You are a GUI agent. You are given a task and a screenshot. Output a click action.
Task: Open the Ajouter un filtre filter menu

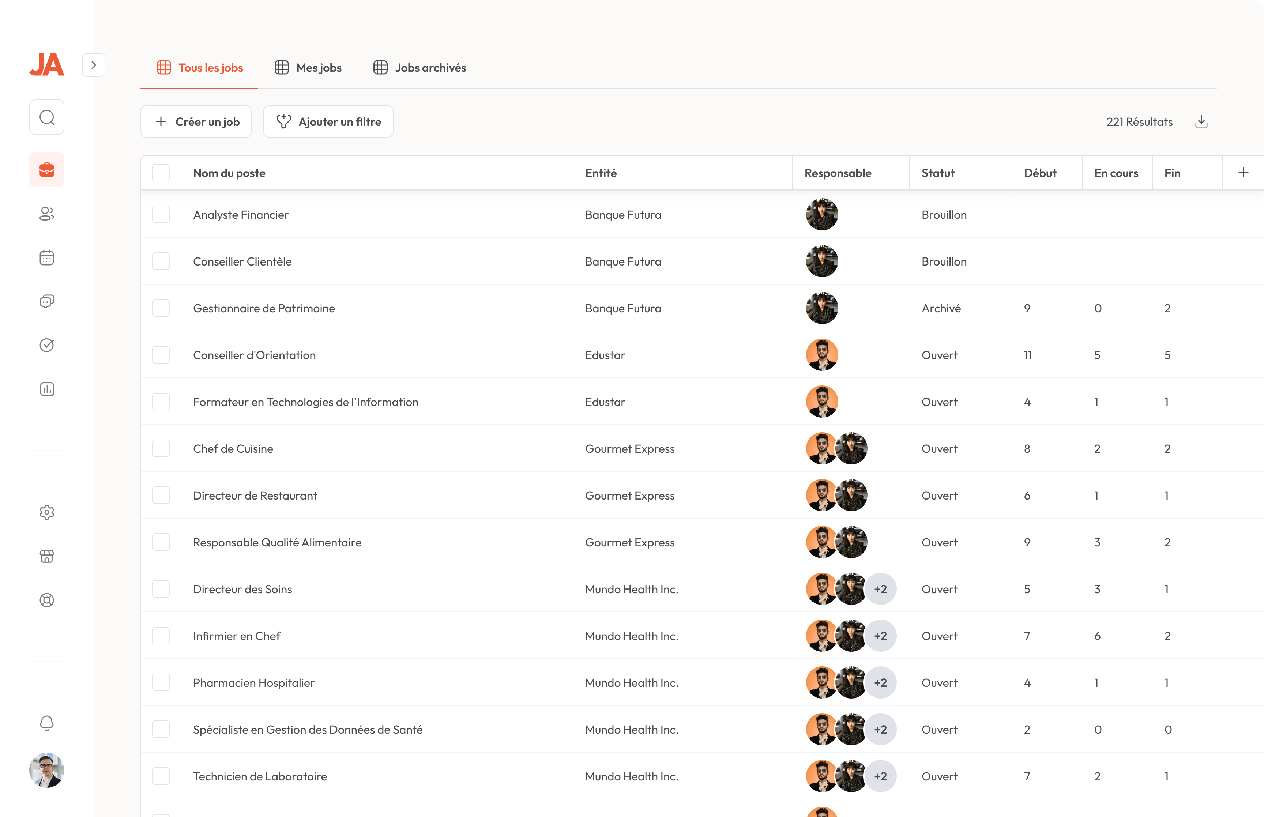328,121
